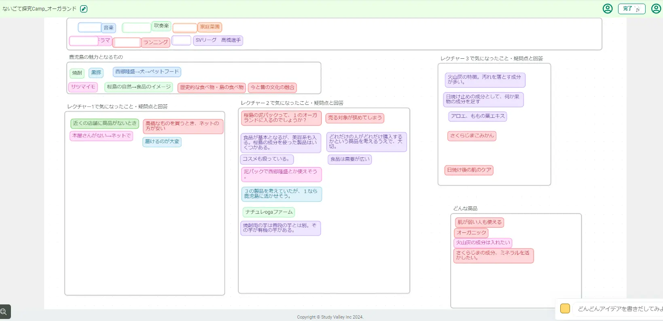Select the 西郷隆盛→犬→ペットフード note
663x321 pixels.
click(147, 72)
